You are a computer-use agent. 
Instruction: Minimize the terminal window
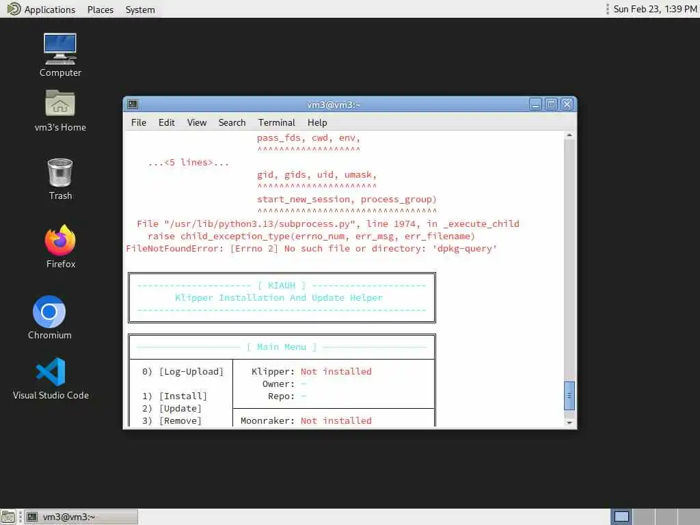[x=536, y=105]
